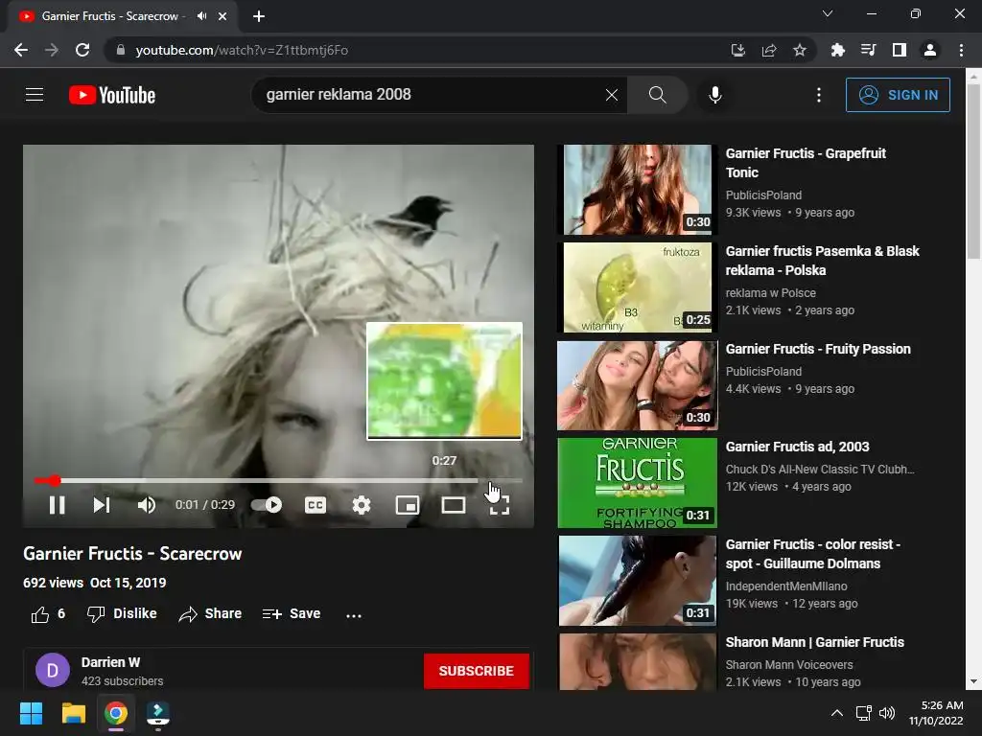Open File Explorer from taskbar
The height and width of the screenshot is (736, 982).
coord(73,713)
